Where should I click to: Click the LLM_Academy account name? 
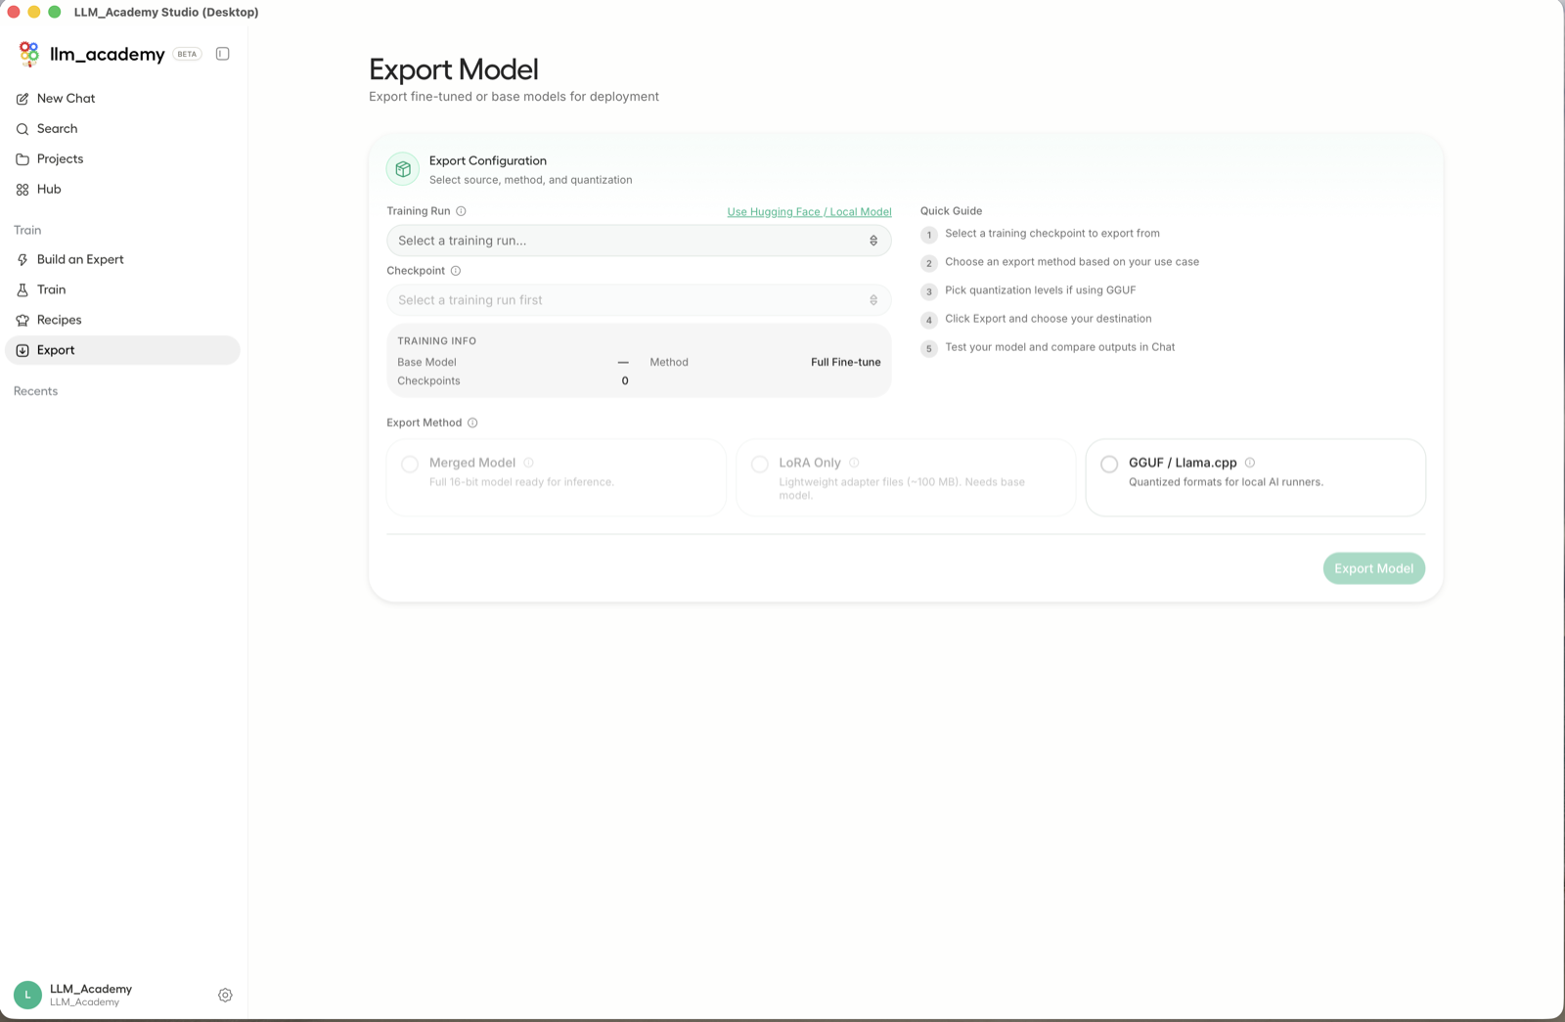[x=91, y=989]
